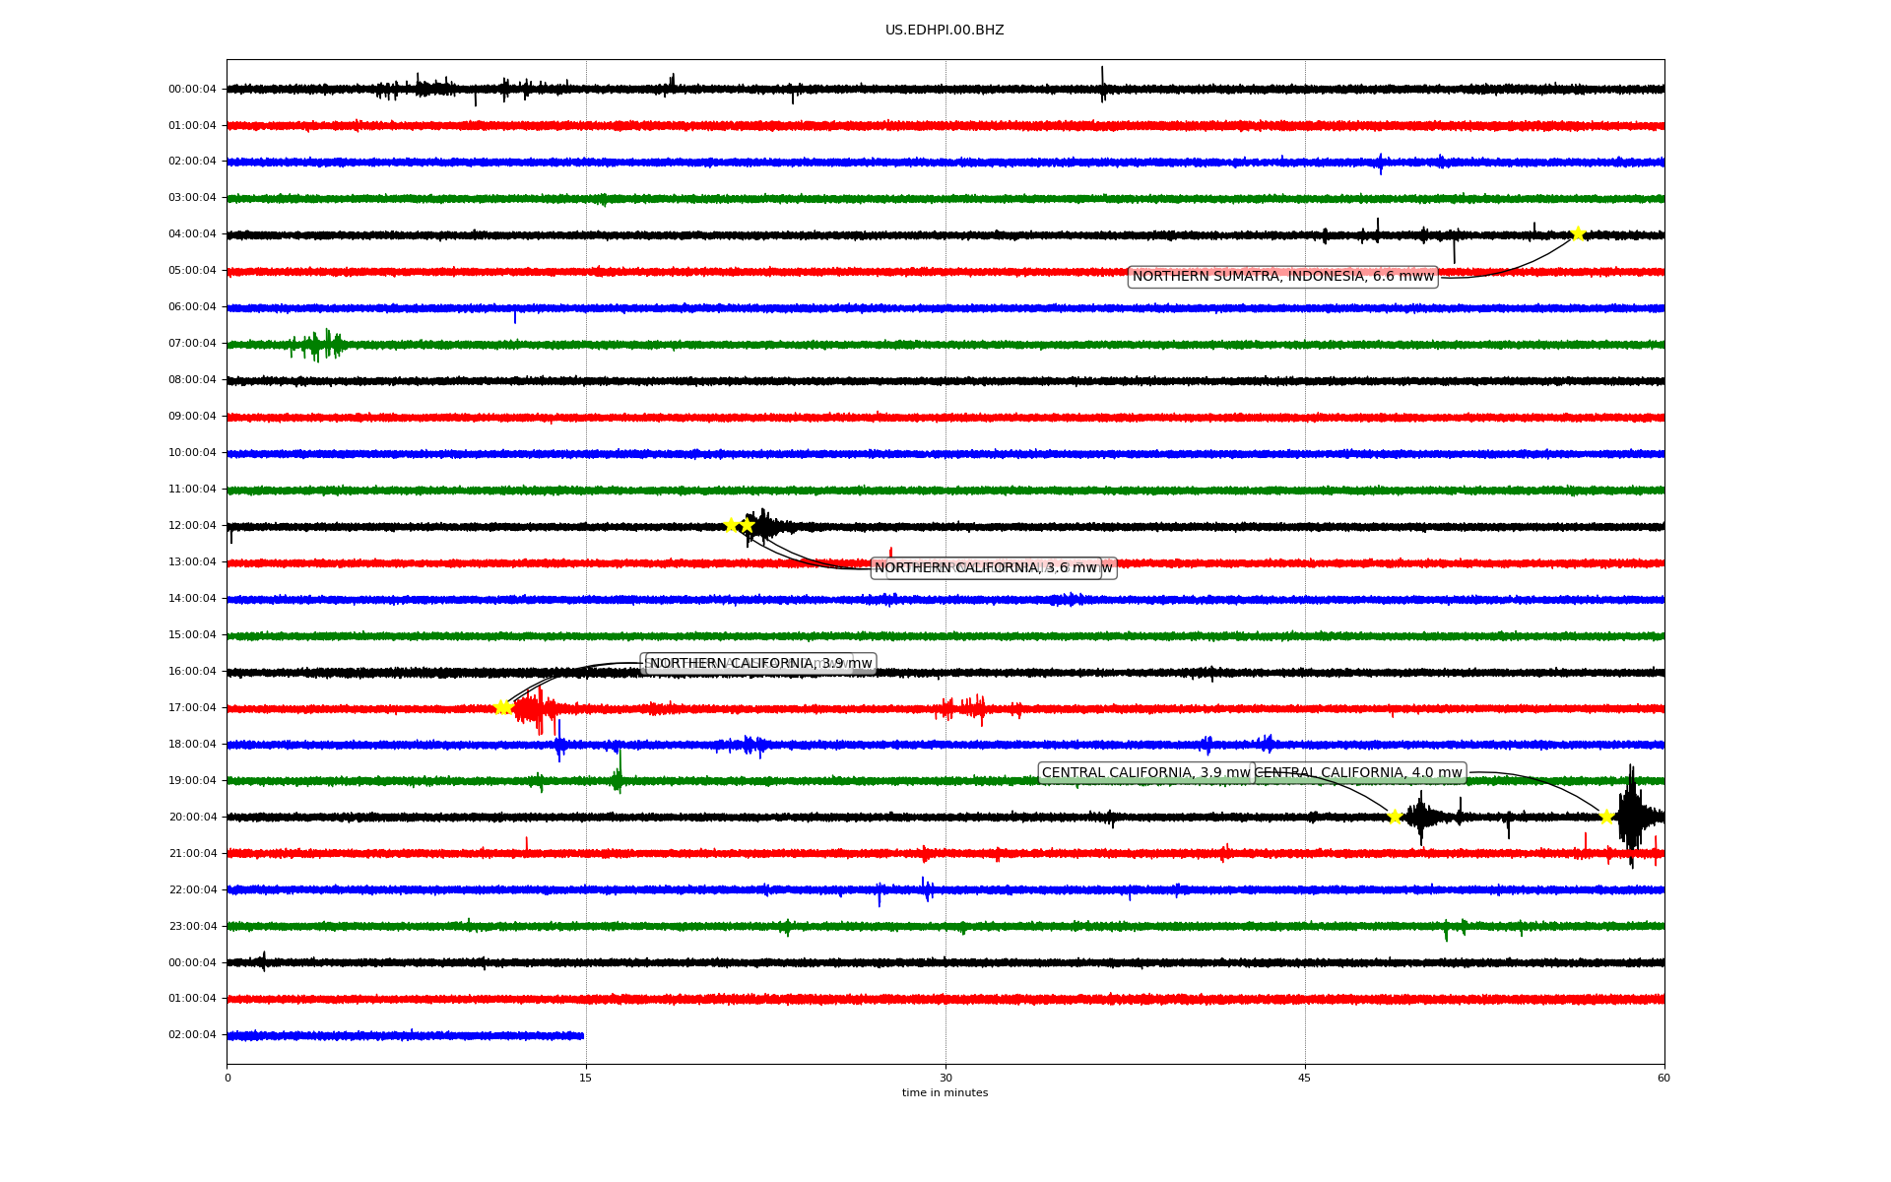The image size is (1891, 1182).
Task: Click the Northern Sumatra earthquake star marker
Action: pos(1578,233)
